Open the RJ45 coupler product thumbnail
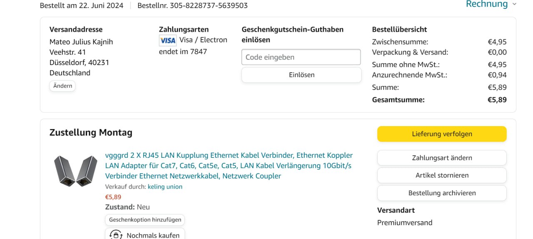The image size is (533, 239). [x=75, y=171]
